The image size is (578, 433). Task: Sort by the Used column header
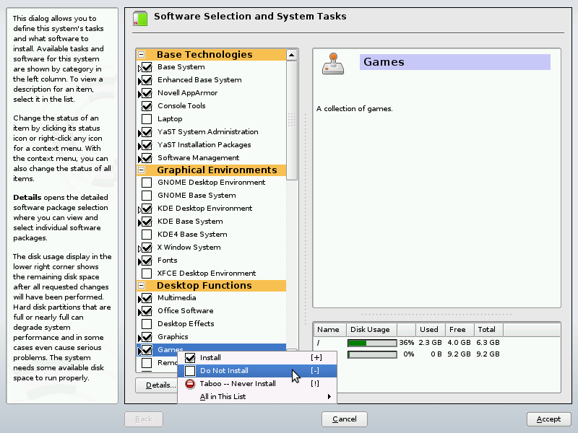click(x=430, y=330)
